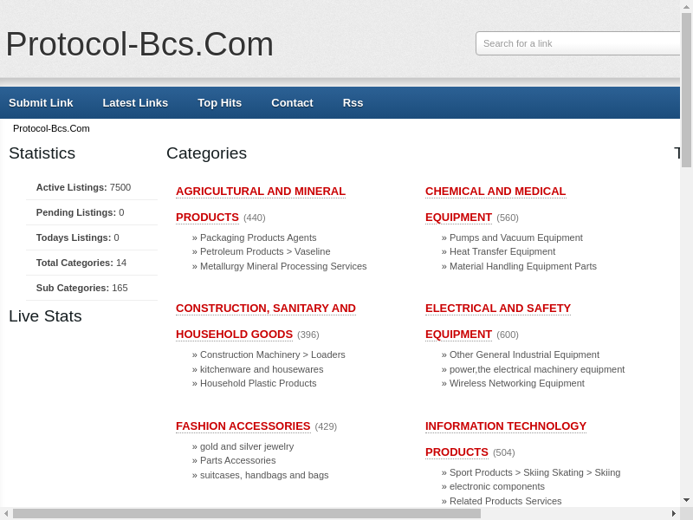Click the scroll right arrow icon
The height and width of the screenshot is (520, 693).
tap(674, 513)
